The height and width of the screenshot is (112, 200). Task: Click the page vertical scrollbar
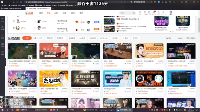click(x=199, y=25)
